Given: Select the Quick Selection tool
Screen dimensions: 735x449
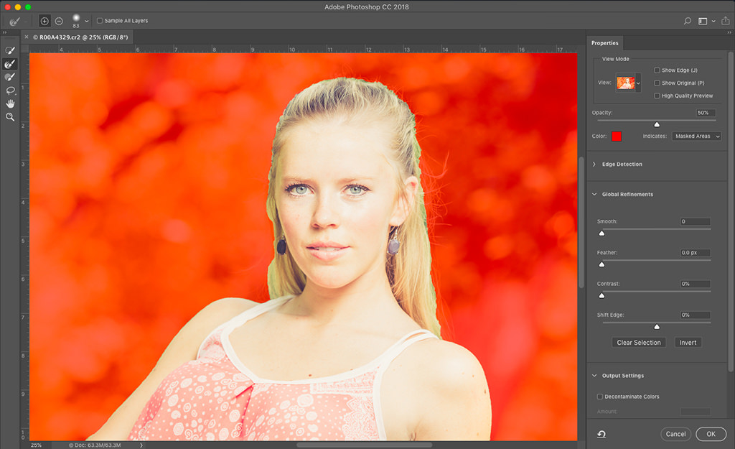Looking at the screenshot, I should pyautogui.click(x=10, y=50).
